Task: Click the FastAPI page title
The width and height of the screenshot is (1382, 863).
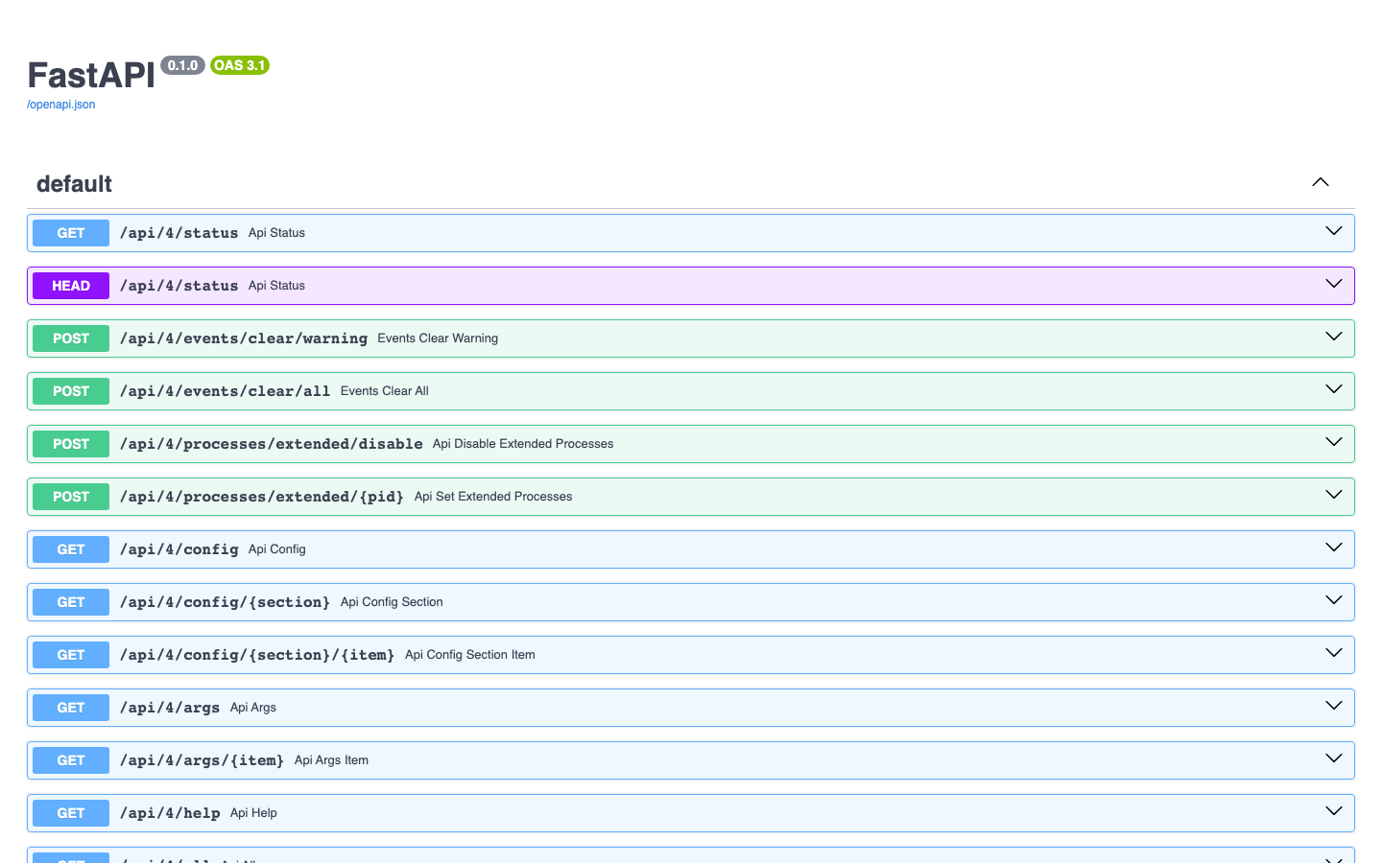Action: coord(91,75)
